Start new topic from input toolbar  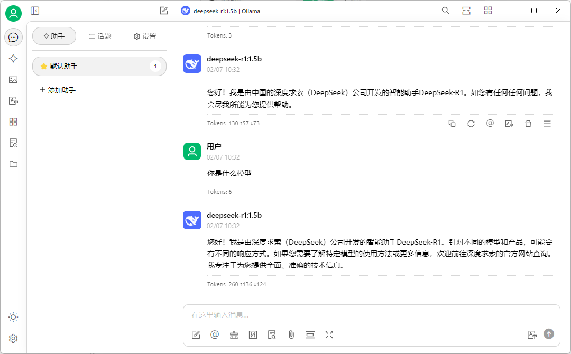coord(196,335)
